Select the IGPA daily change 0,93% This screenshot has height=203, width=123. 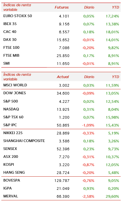pos(89,188)
